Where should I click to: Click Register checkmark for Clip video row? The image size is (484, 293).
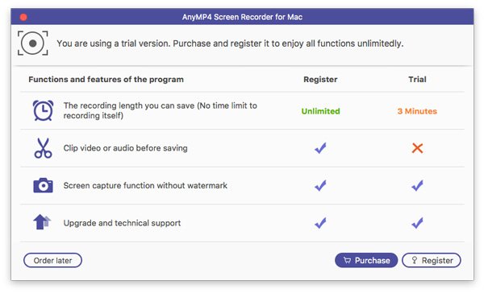[x=320, y=148]
